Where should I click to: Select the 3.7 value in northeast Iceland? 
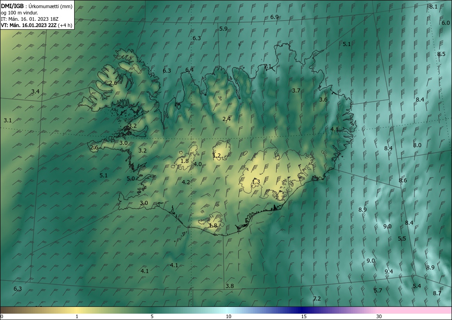296,90
